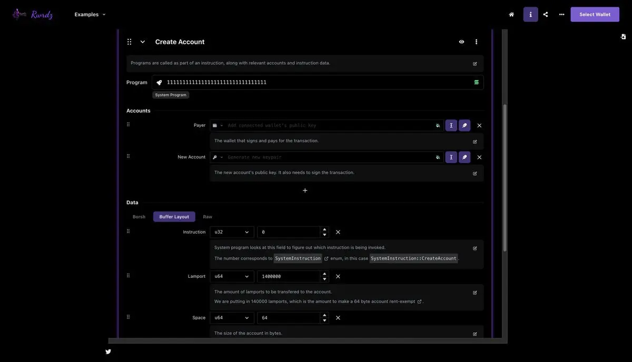
Task: Toggle New Account signer feather button
Action: click(465, 157)
